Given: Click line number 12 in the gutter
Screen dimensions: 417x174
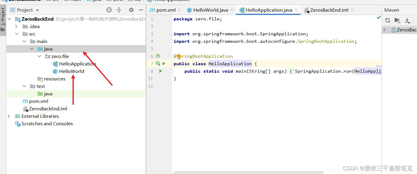Looking at the screenshot, I should (150, 86).
